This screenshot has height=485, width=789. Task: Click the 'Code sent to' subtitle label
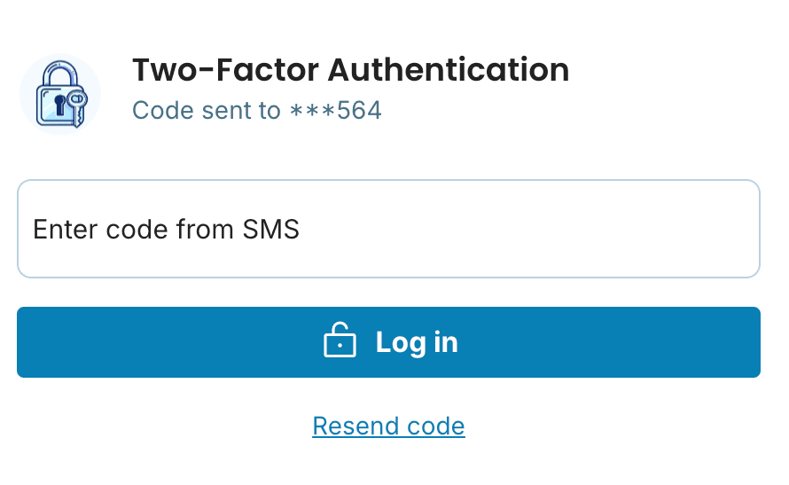(x=207, y=111)
